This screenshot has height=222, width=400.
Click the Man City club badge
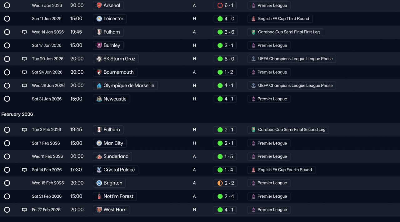99,143
